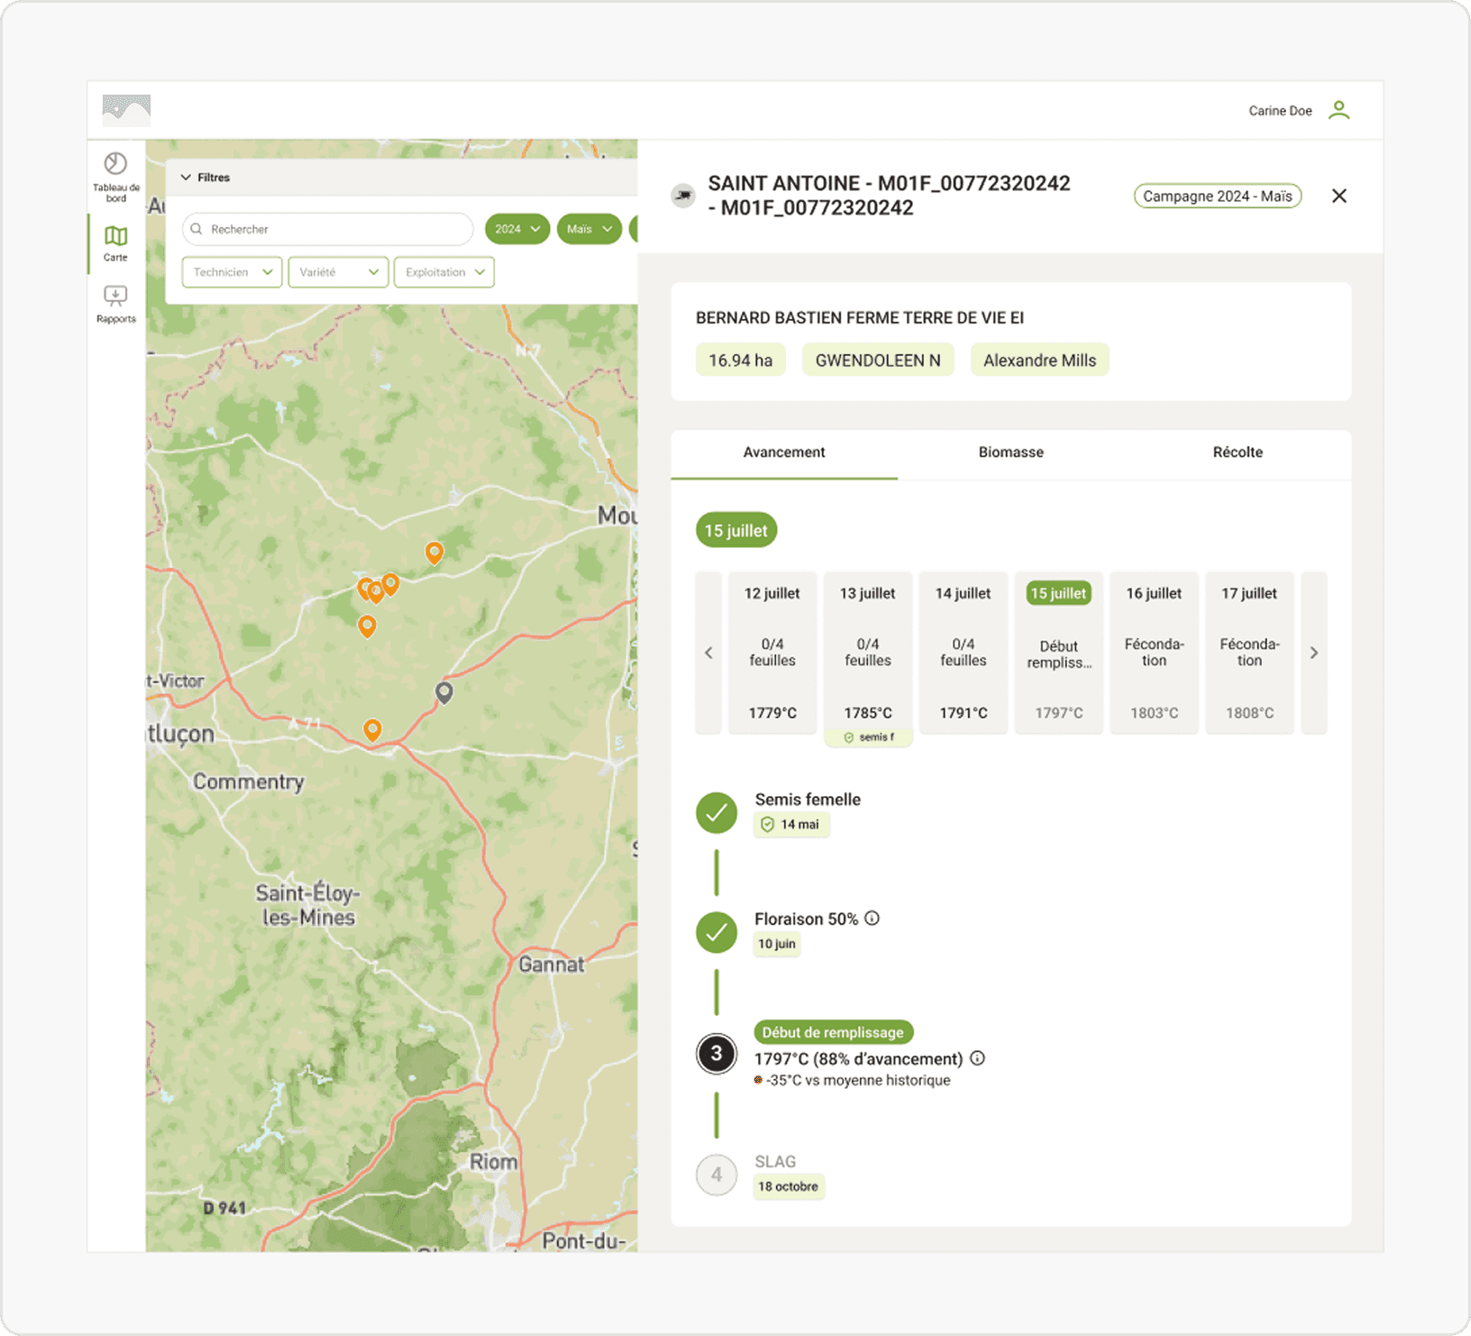Collapse the Filtres section
The height and width of the screenshot is (1336, 1471).
tap(206, 178)
